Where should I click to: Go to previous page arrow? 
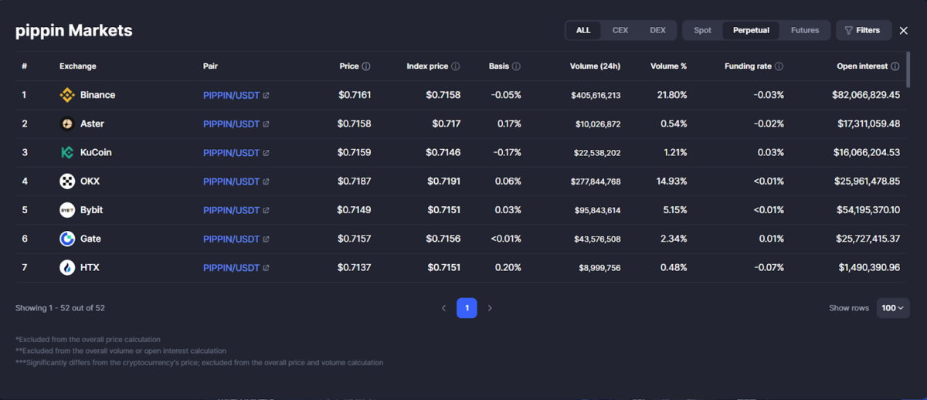click(443, 308)
